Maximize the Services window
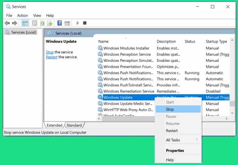238x165 pixels. (x=212, y=7)
